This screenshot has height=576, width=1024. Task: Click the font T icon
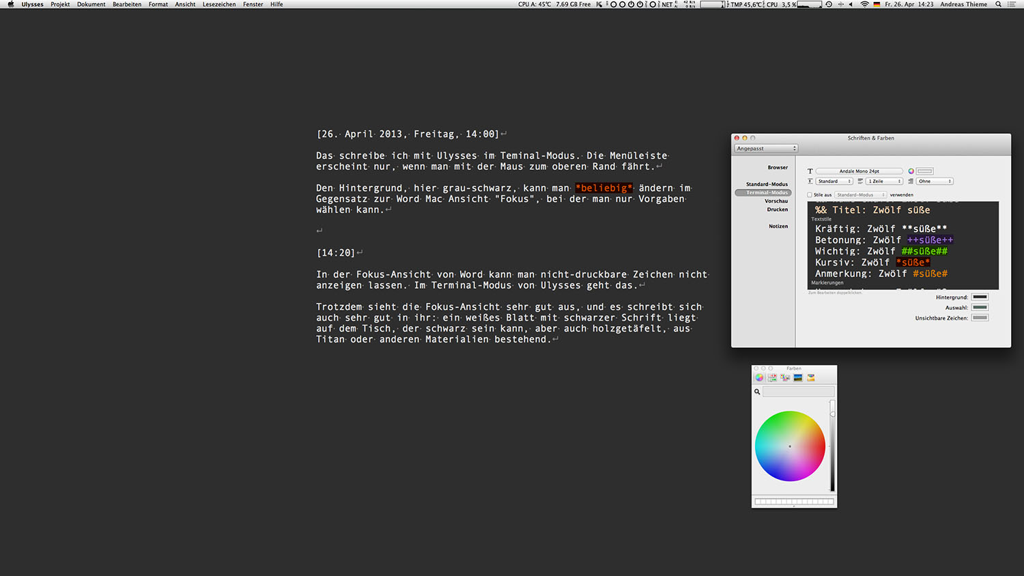point(810,171)
